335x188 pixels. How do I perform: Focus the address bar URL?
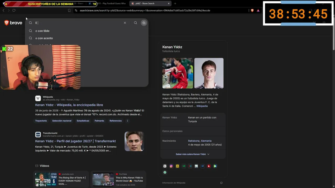click(145, 10)
